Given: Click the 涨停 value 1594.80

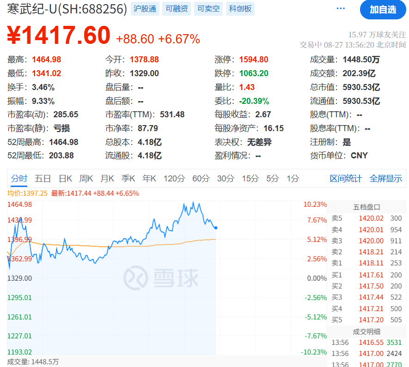Looking at the screenshot, I should (x=254, y=60).
